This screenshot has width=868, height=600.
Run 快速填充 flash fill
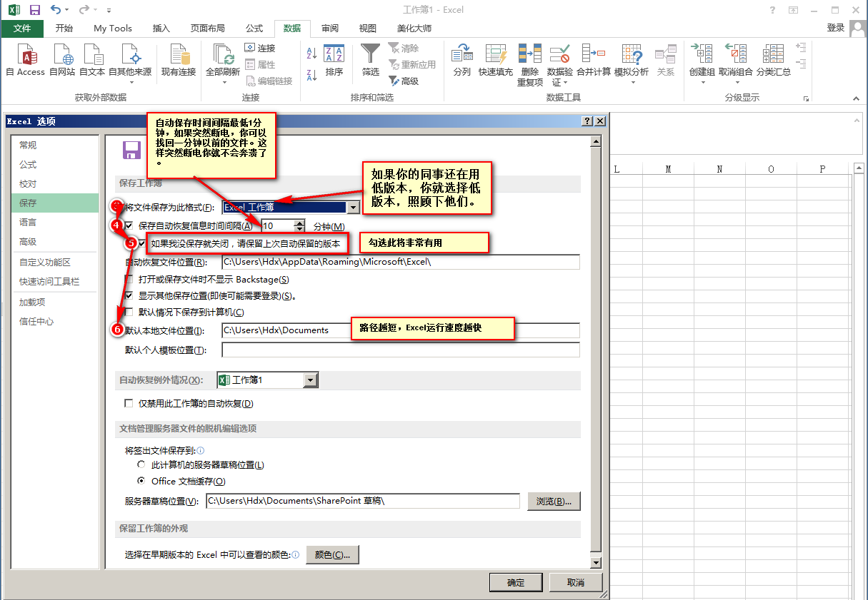click(495, 61)
